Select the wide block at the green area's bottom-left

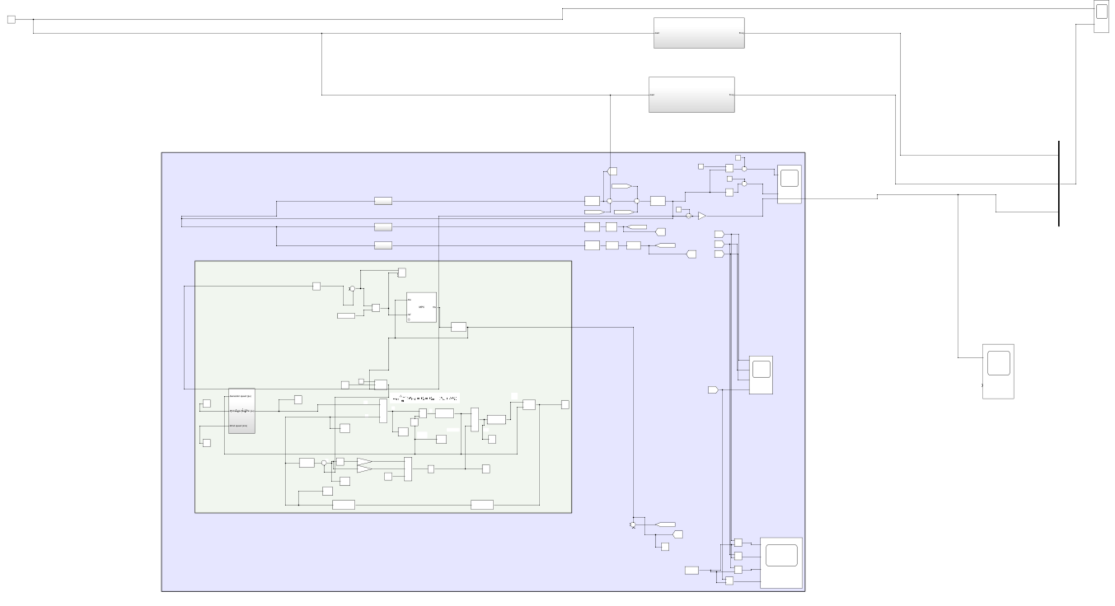[x=343, y=504]
